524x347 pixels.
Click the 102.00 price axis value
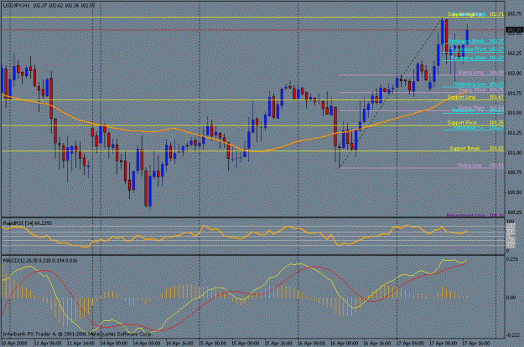point(515,73)
